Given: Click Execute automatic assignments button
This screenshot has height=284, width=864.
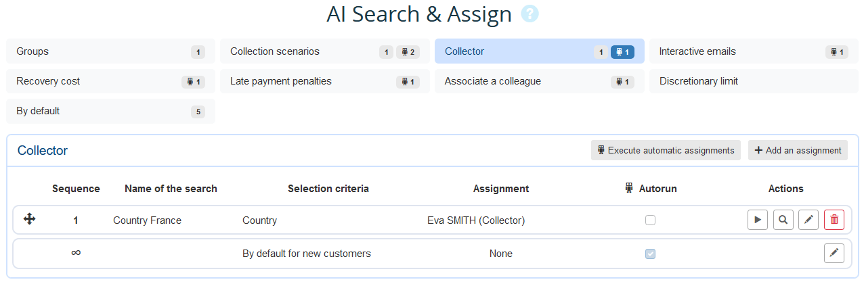Looking at the screenshot, I should pos(666,150).
